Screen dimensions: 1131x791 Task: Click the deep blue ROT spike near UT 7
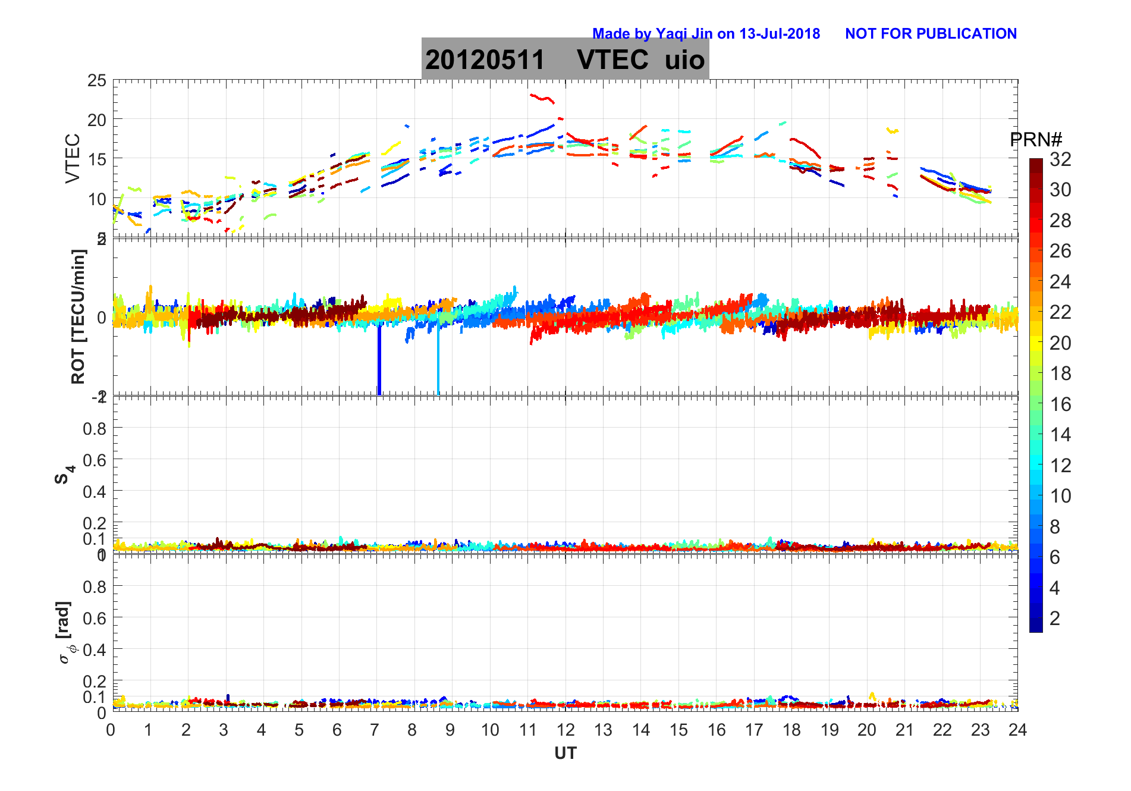tap(379, 360)
